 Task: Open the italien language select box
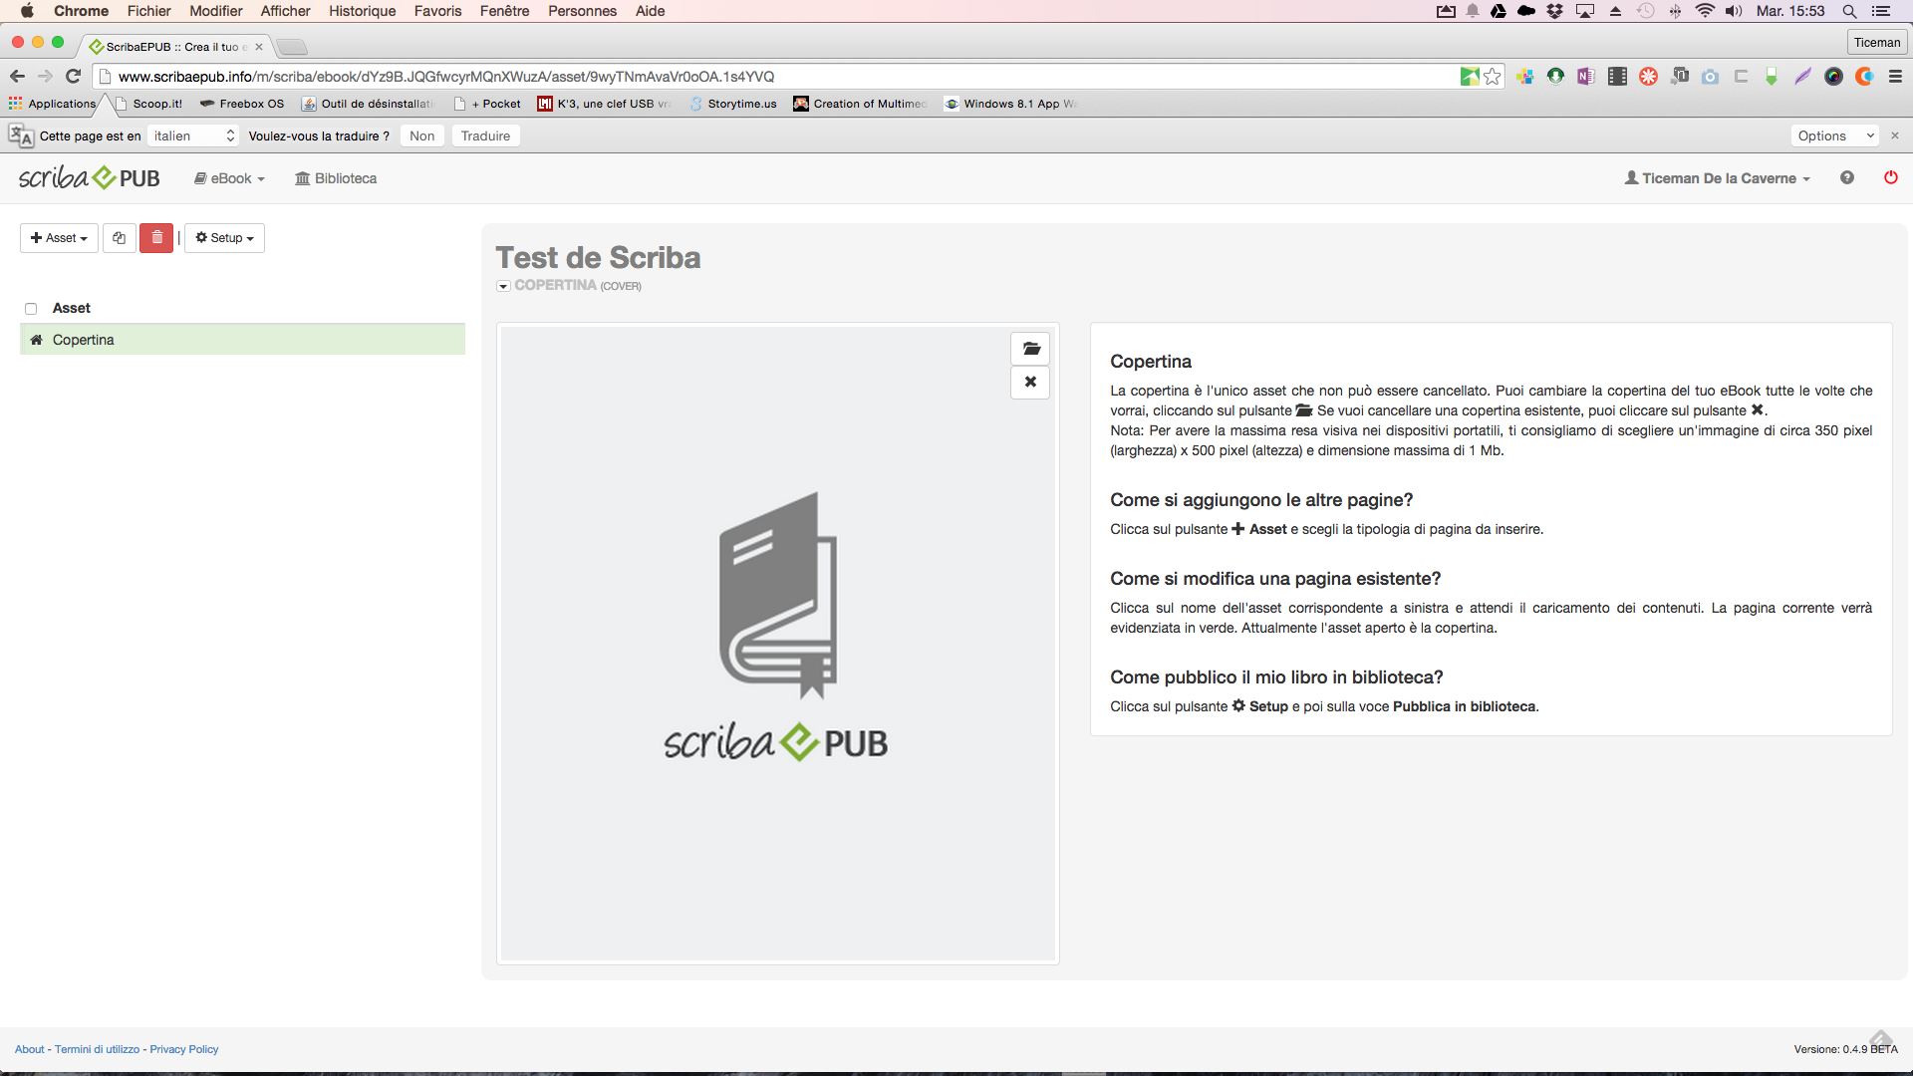tap(193, 135)
